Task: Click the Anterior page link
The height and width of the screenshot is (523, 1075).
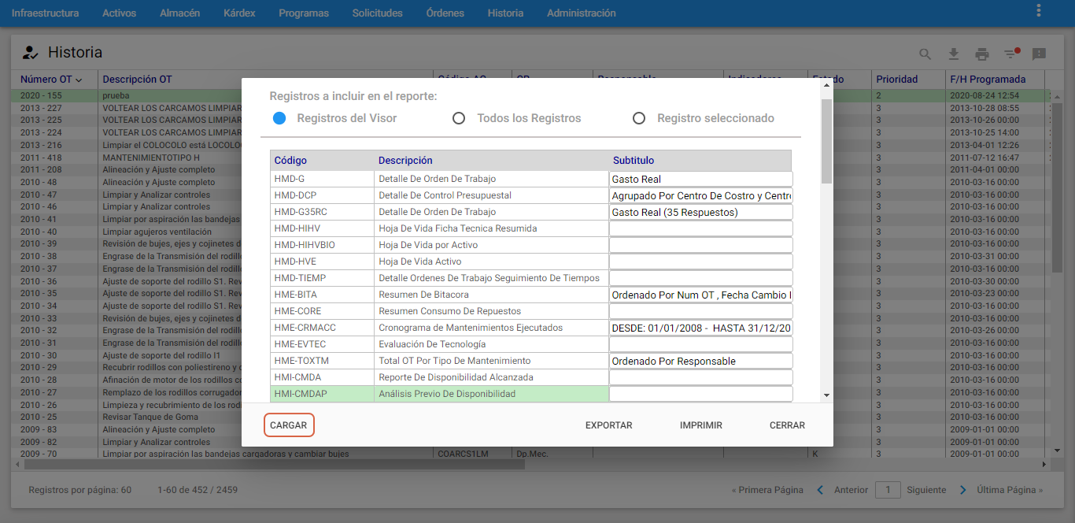Action: (851, 490)
